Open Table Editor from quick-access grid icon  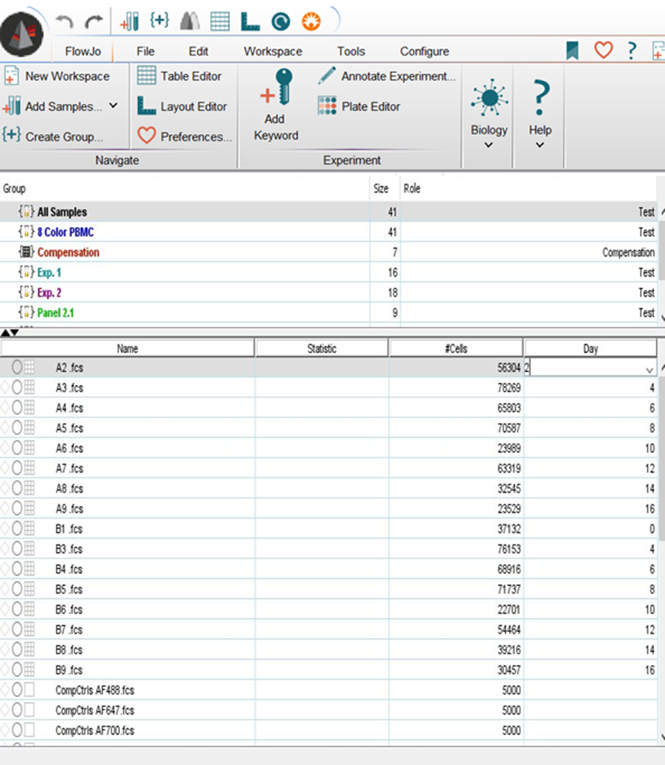coord(220,22)
